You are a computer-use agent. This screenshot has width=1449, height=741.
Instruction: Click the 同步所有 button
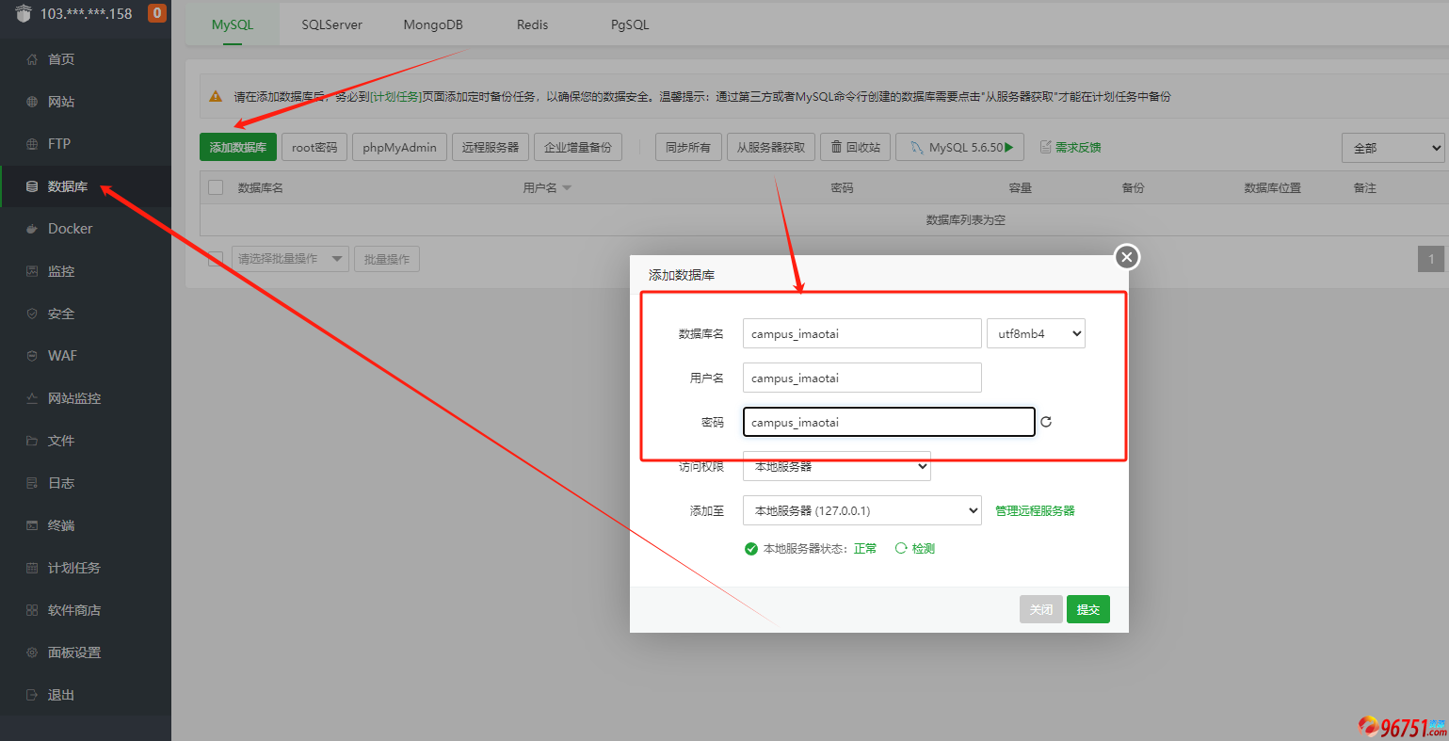coord(688,147)
